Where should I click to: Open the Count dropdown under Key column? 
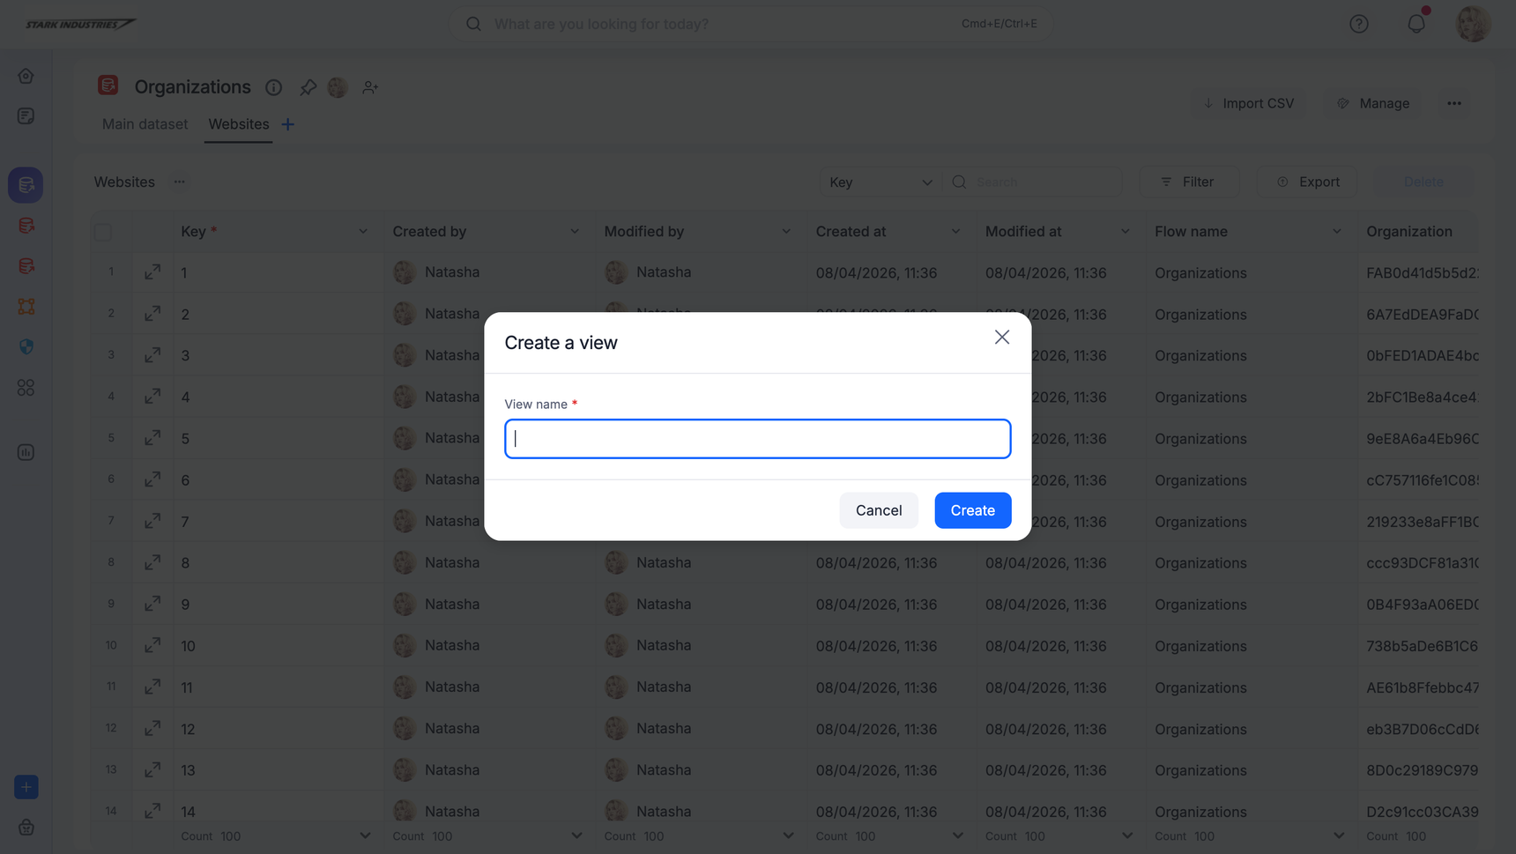pyautogui.click(x=364, y=835)
